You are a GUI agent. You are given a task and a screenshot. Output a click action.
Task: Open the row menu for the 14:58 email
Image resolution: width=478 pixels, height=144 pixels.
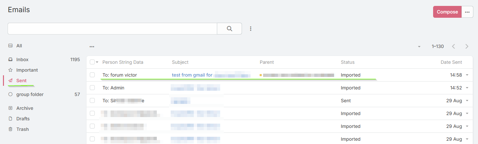click(x=467, y=75)
